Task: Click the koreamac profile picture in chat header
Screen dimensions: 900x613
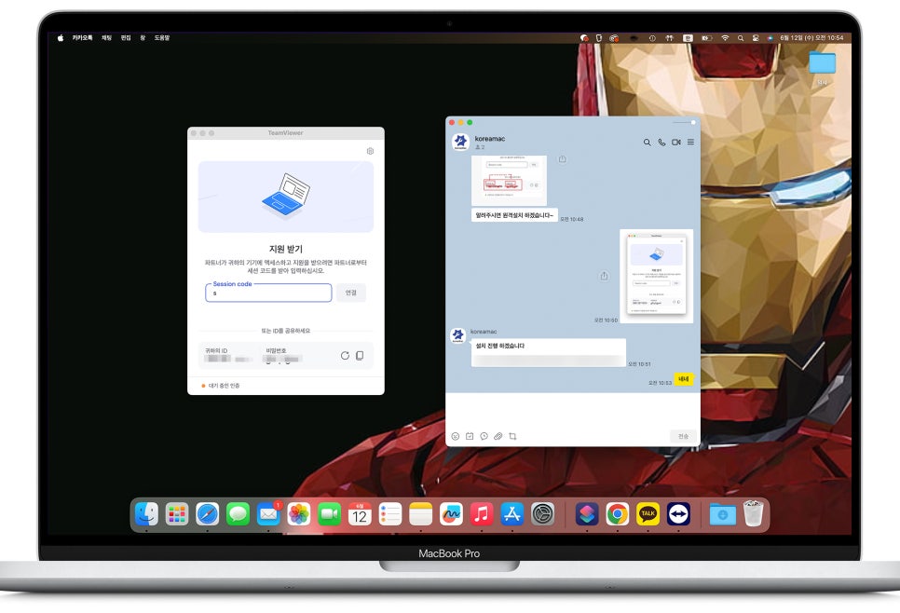Action: coord(460,142)
